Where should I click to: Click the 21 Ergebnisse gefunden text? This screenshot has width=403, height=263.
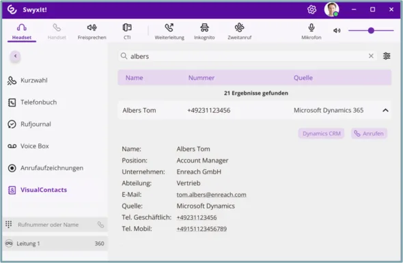(x=256, y=93)
